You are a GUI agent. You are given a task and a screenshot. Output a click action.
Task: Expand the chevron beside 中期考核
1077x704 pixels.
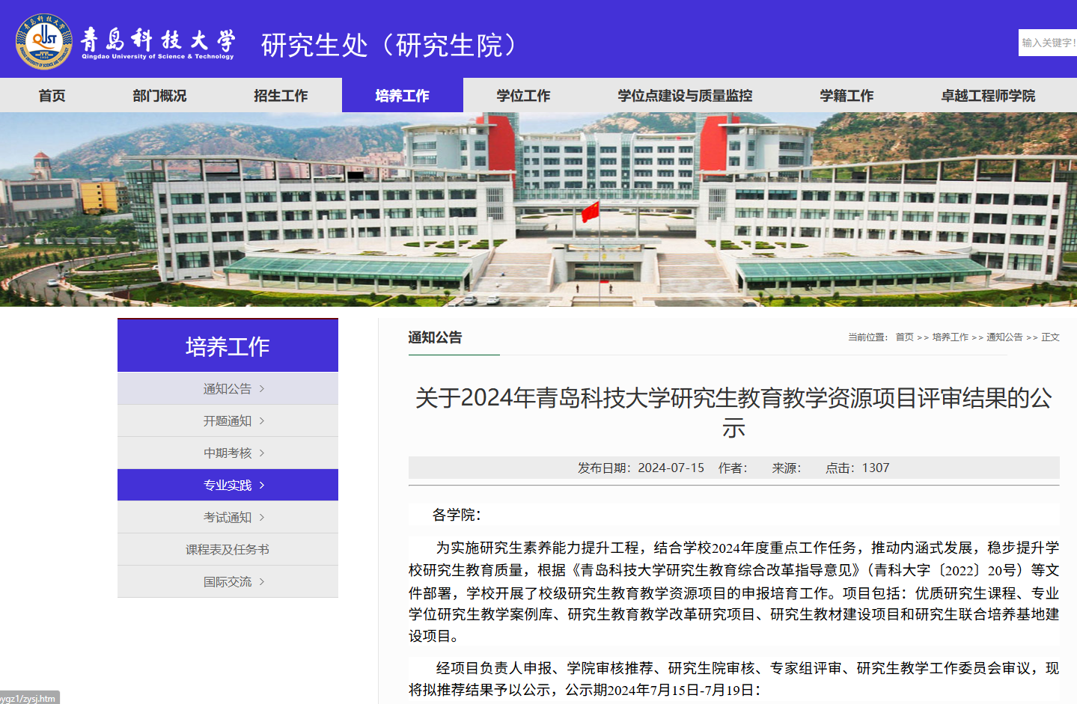[x=262, y=453]
